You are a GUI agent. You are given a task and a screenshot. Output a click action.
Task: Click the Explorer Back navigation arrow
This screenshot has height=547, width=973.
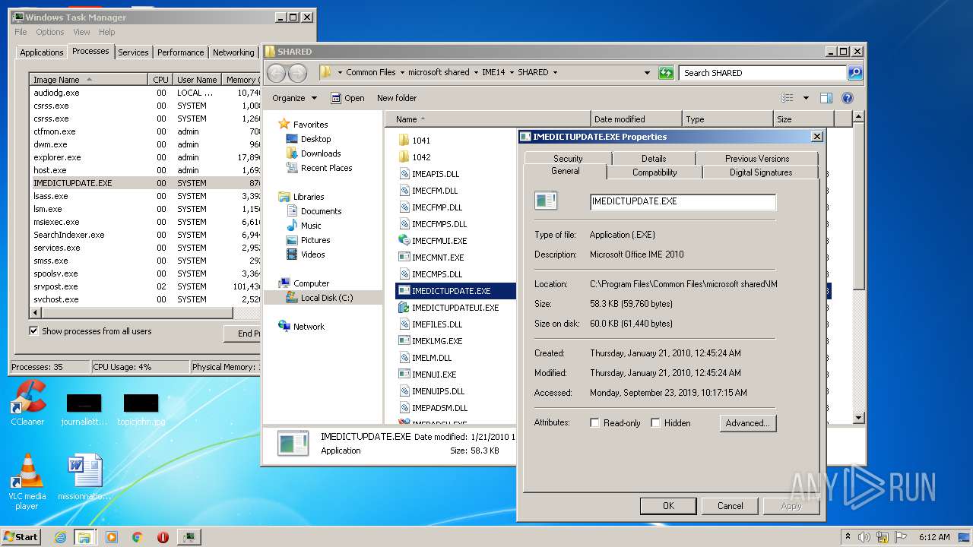pyautogui.click(x=276, y=73)
